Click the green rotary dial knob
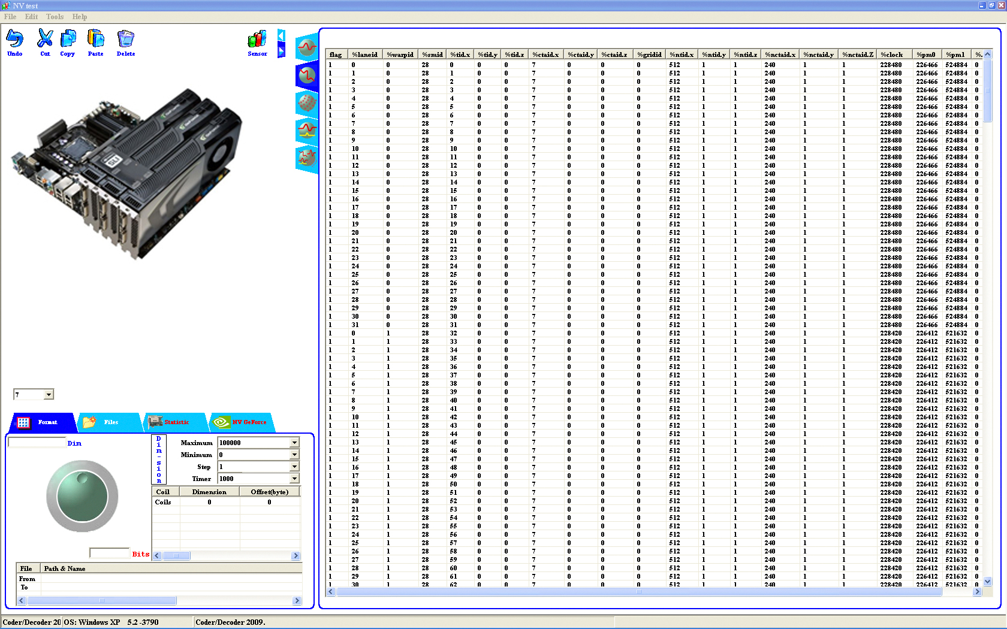The image size is (1007, 629). tap(82, 496)
